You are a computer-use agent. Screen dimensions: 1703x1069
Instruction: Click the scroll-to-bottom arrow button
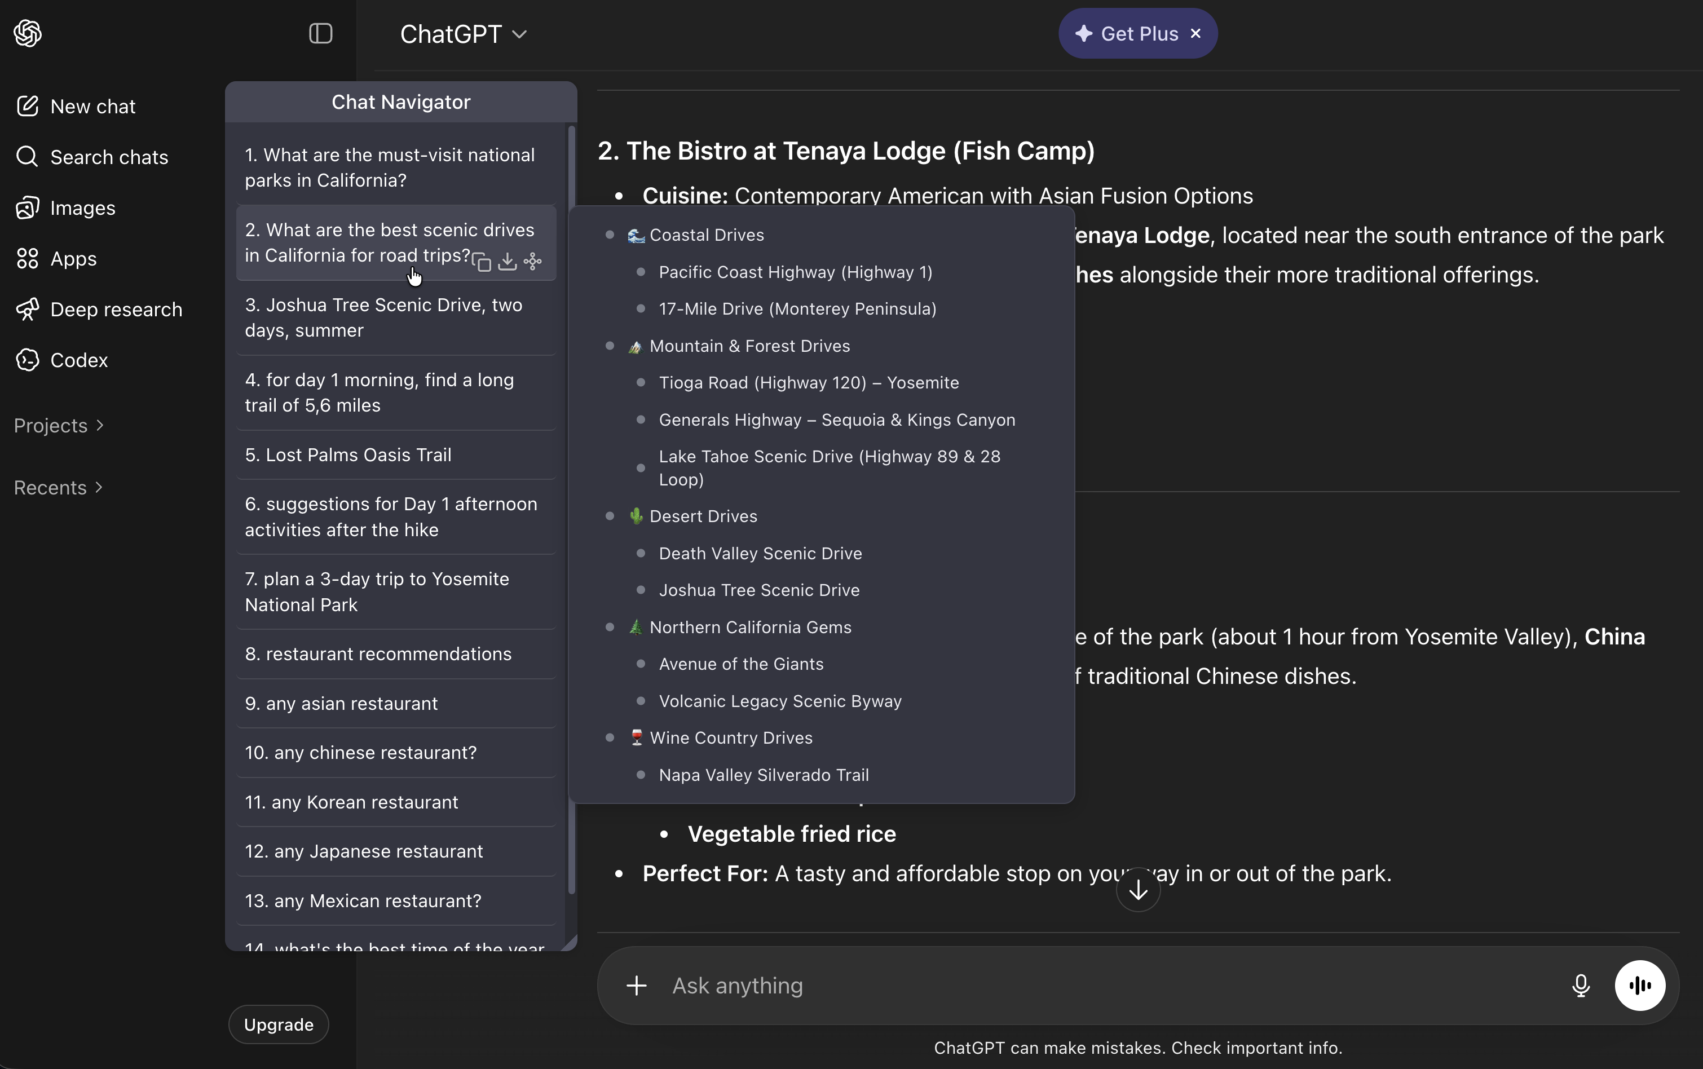1137,890
